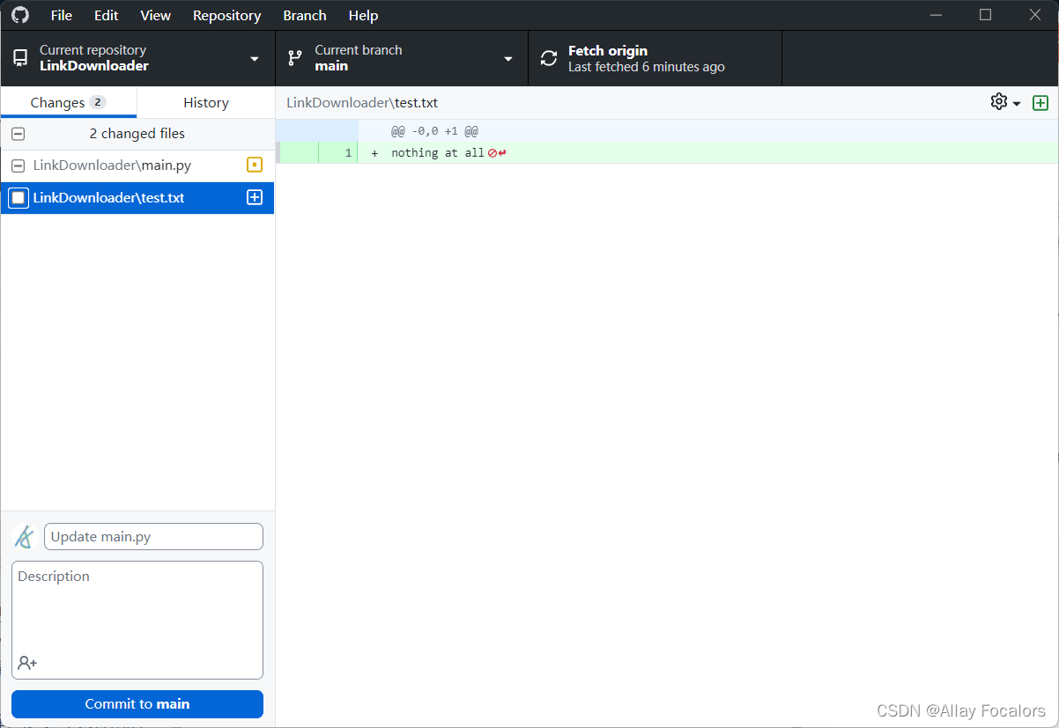Click the Update main.py summary field
The height and width of the screenshot is (728, 1059).
[x=153, y=536]
